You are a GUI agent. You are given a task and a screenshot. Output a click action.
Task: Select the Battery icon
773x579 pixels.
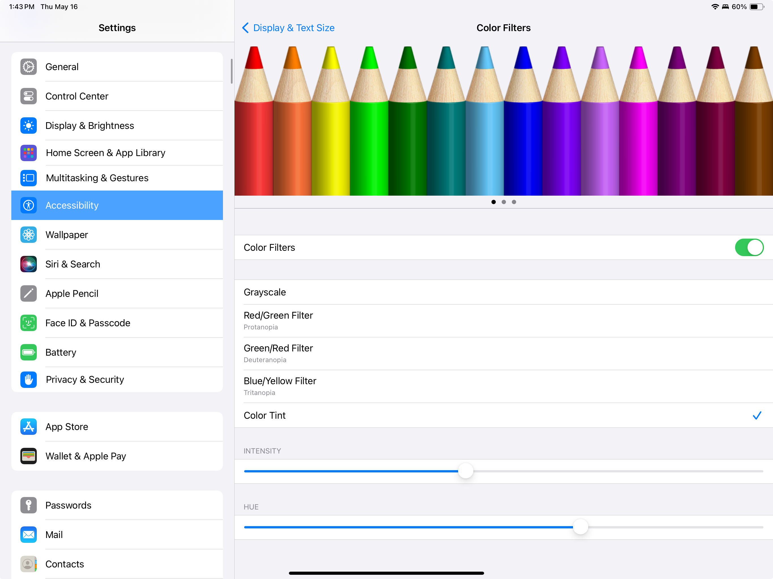click(x=28, y=352)
